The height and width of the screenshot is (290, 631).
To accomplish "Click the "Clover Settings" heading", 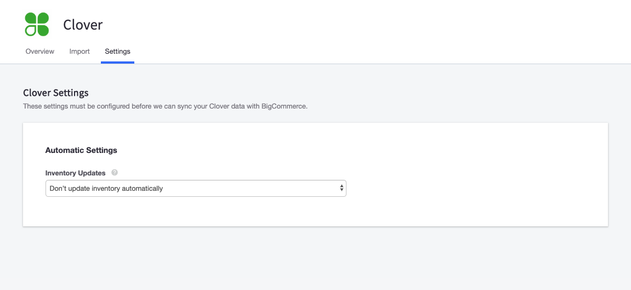I will (x=56, y=93).
